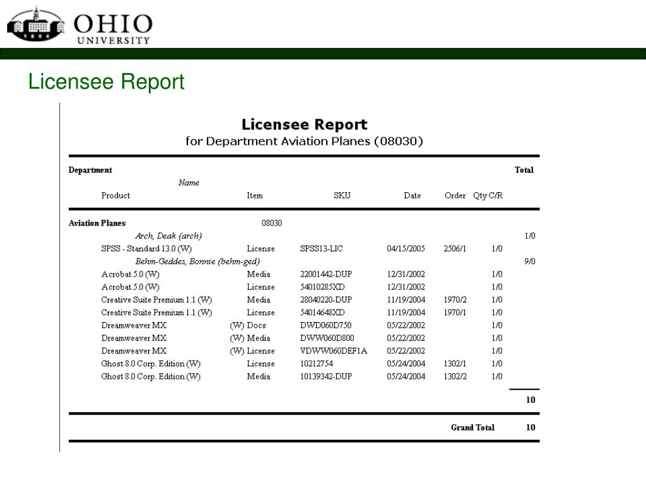Select order number "1970/2"

point(455,299)
